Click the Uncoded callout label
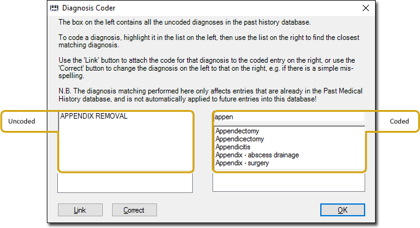Viewport: 420px width, 228px height. tap(22, 121)
